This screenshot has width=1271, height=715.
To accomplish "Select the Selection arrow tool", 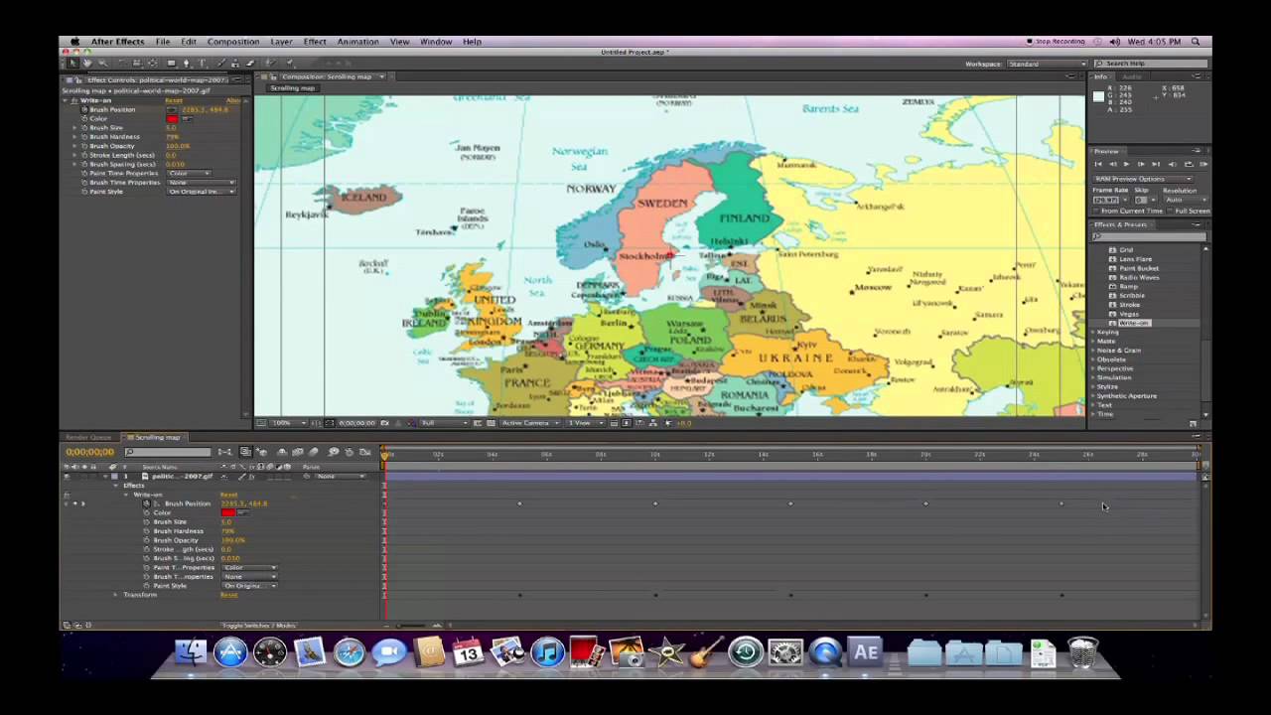I will coord(72,64).
